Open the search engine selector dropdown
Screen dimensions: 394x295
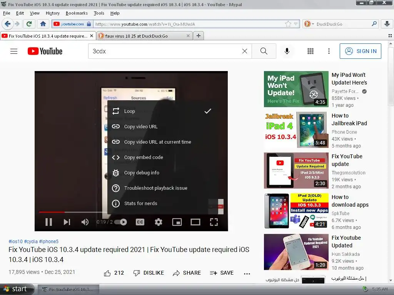click(x=309, y=24)
